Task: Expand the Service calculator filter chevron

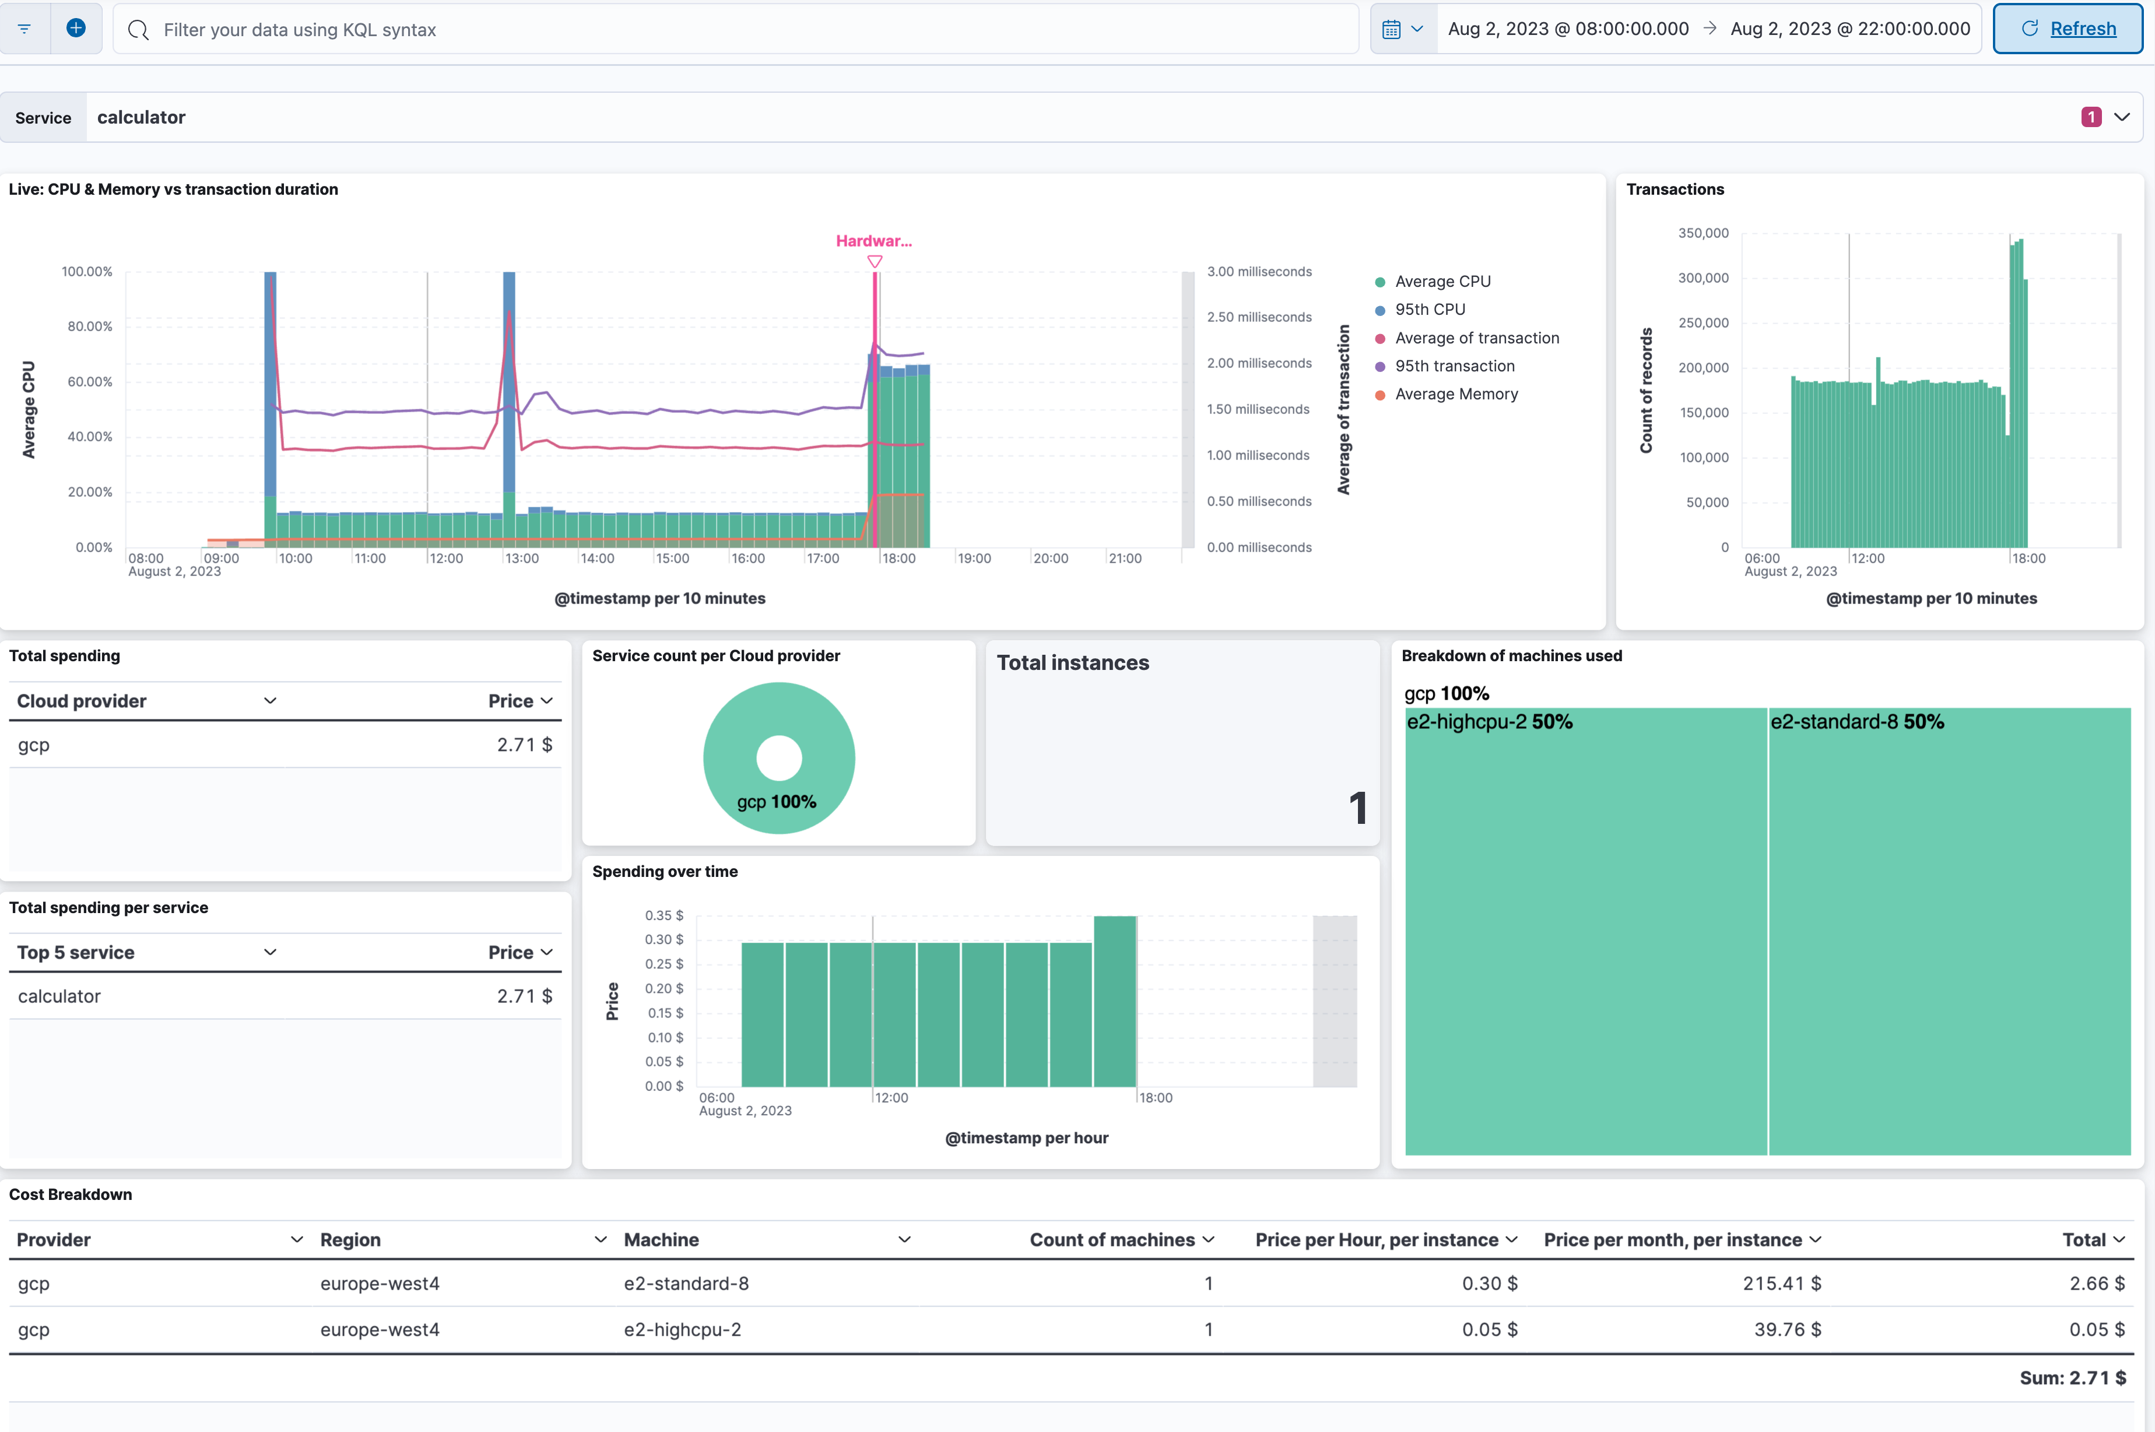Action: click(x=2122, y=117)
